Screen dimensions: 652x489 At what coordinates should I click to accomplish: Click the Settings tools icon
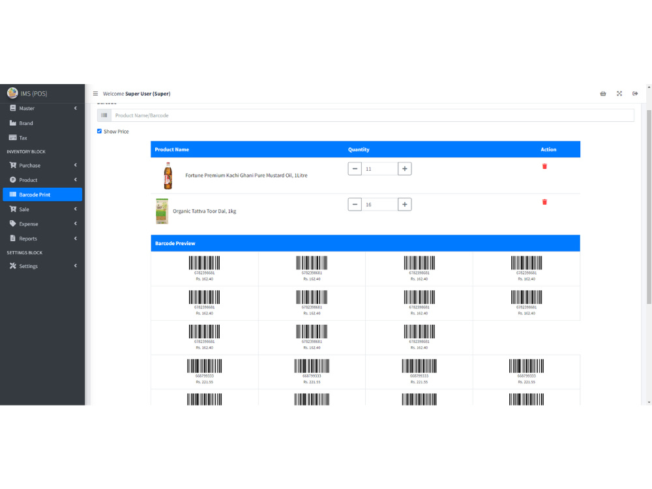[x=13, y=266]
